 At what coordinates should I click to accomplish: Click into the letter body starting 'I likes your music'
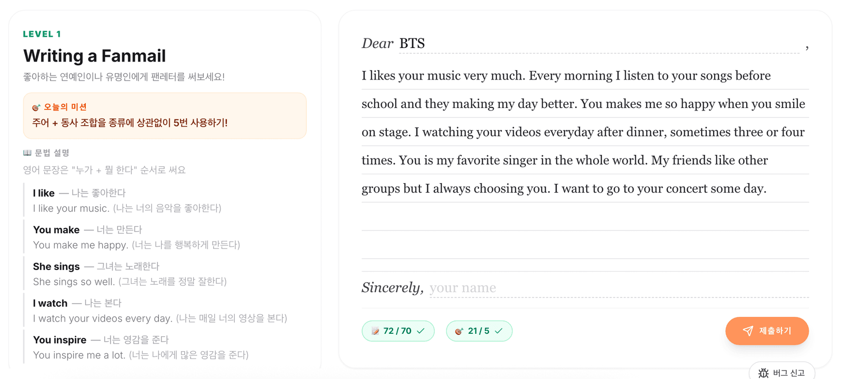point(585,132)
